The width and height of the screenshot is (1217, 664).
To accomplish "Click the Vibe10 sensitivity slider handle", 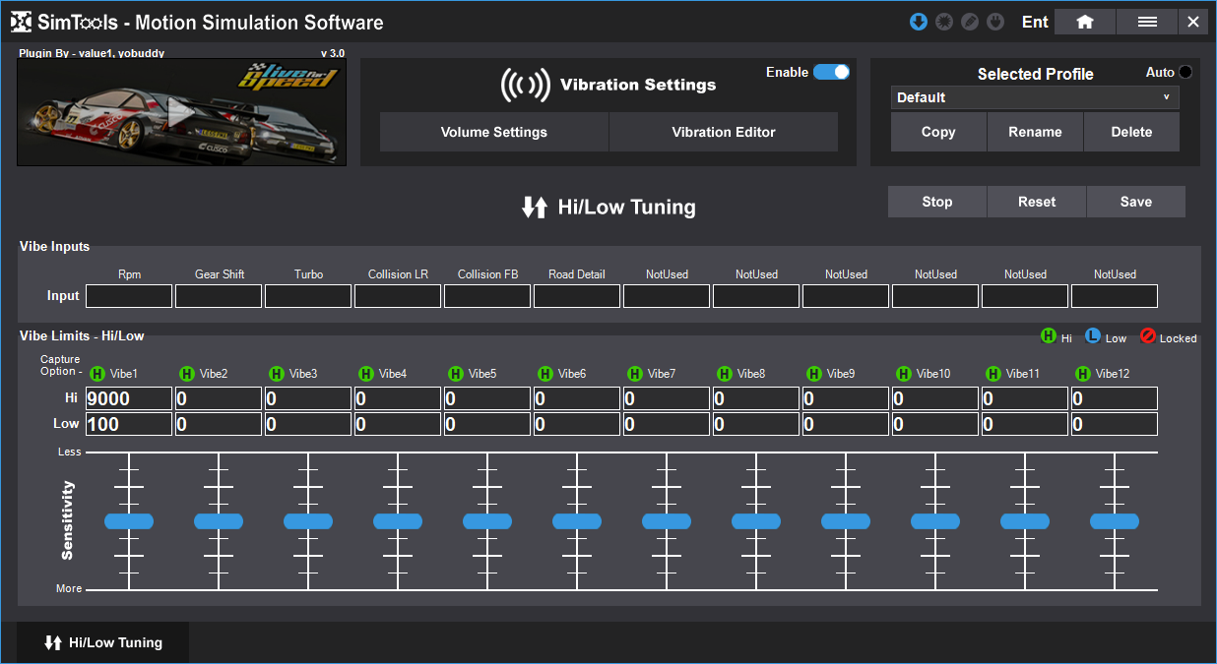I will [x=935, y=521].
